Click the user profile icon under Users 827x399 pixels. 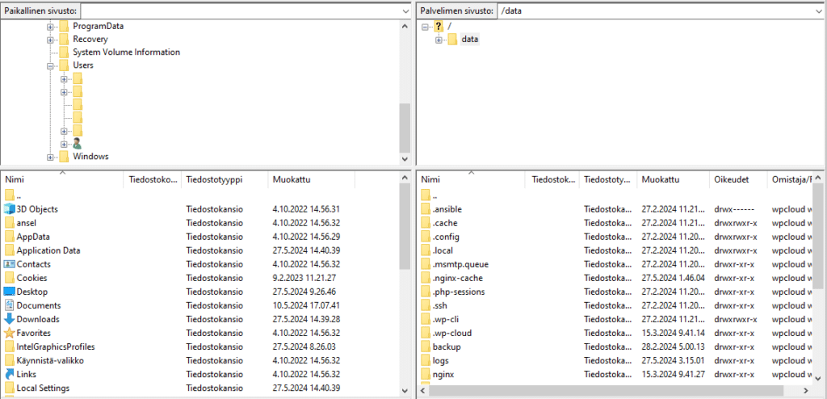point(78,143)
